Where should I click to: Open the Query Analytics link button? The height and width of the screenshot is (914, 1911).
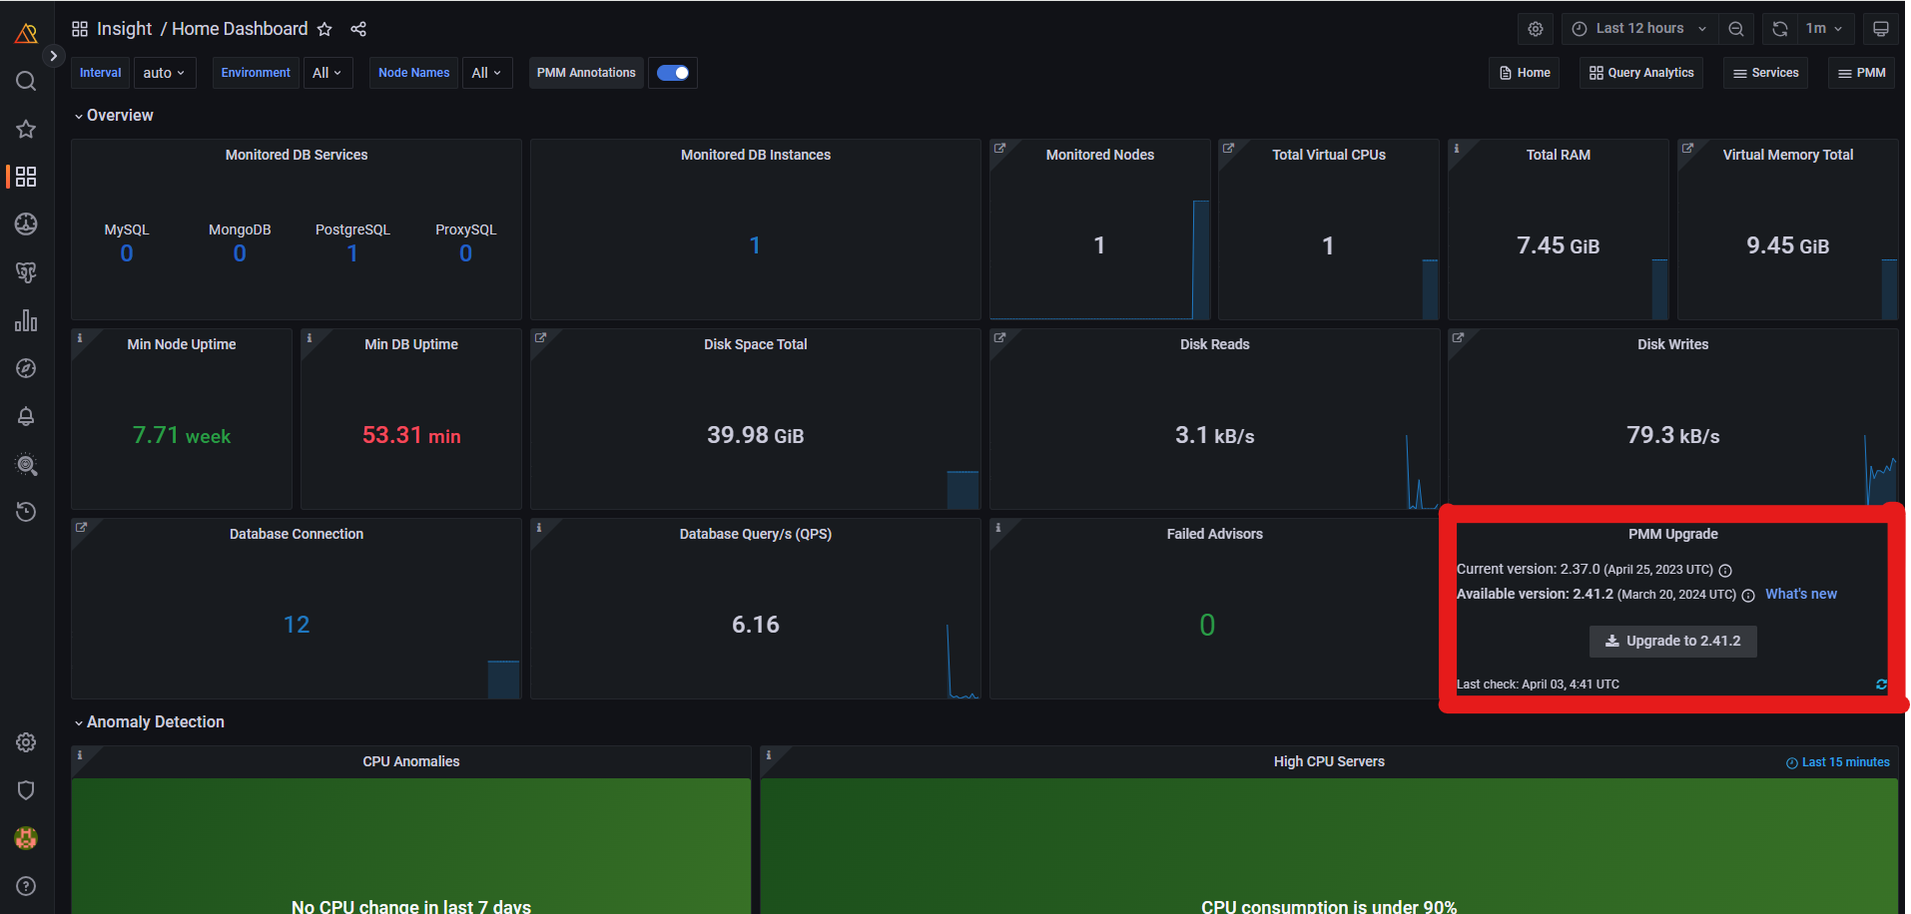[x=1641, y=73]
